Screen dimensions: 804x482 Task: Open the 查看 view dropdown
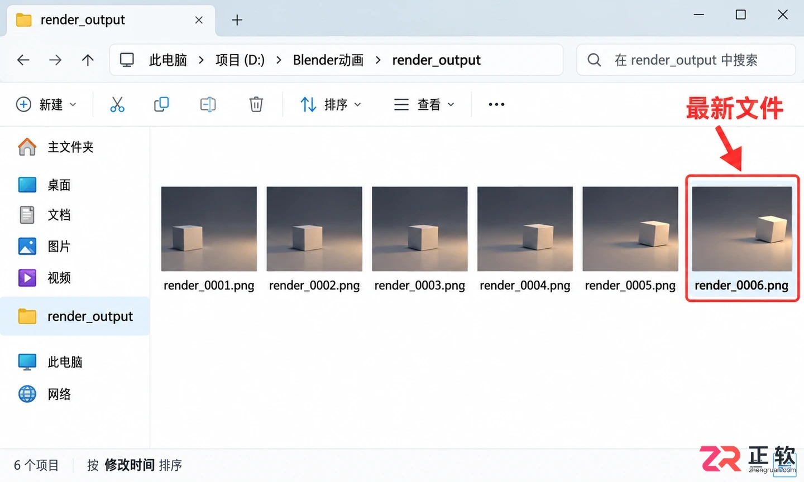pyautogui.click(x=424, y=104)
